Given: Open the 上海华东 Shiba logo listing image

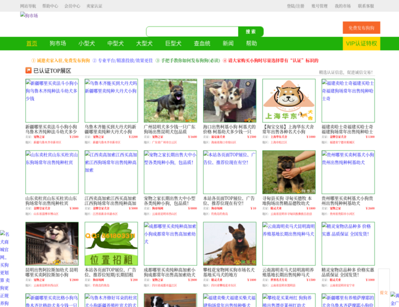Looking at the screenshot, I should point(289,100).
